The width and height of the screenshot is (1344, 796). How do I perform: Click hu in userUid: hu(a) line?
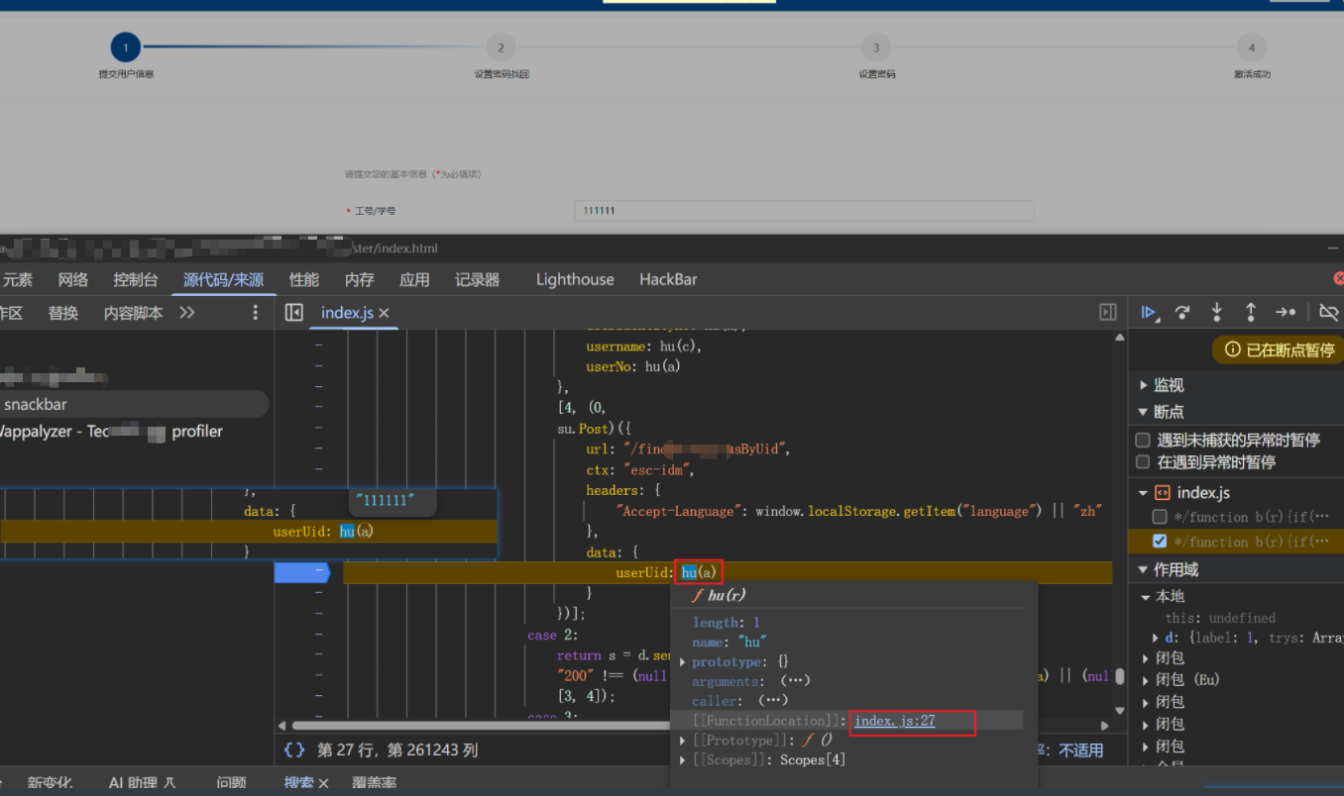pos(689,572)
